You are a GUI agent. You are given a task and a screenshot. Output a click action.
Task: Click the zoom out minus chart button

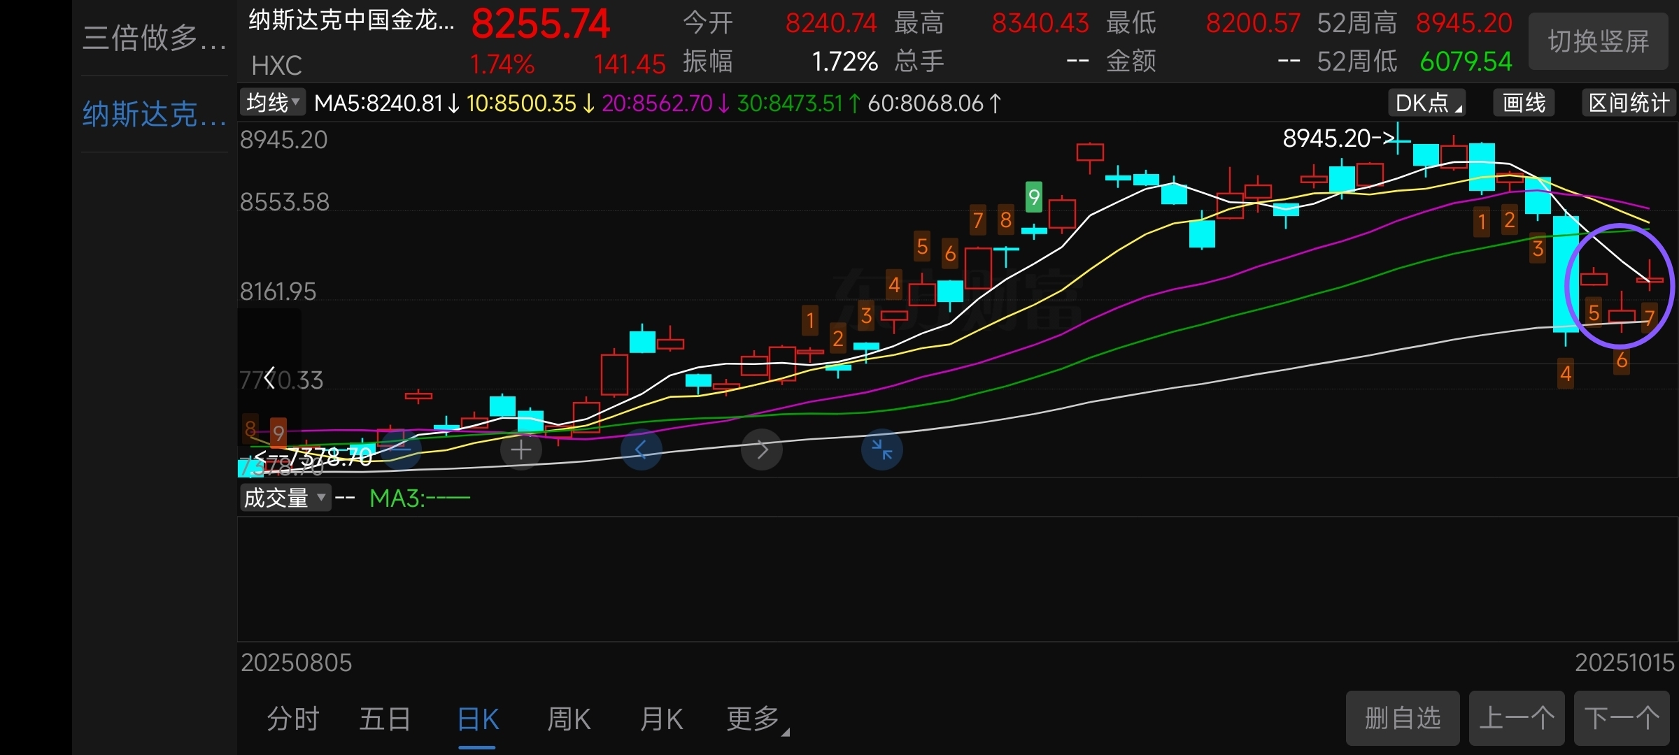point(401,450)
